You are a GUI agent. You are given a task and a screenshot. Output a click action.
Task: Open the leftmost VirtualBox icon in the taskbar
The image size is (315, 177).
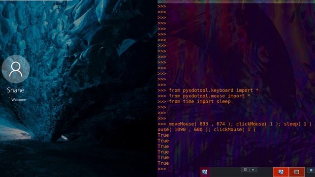205,172
